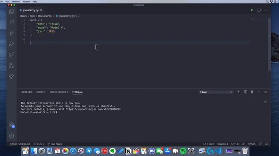279x156 pixels.
Task: Open errors and warnings count in status bar
Action: click(x=39, y=144)
